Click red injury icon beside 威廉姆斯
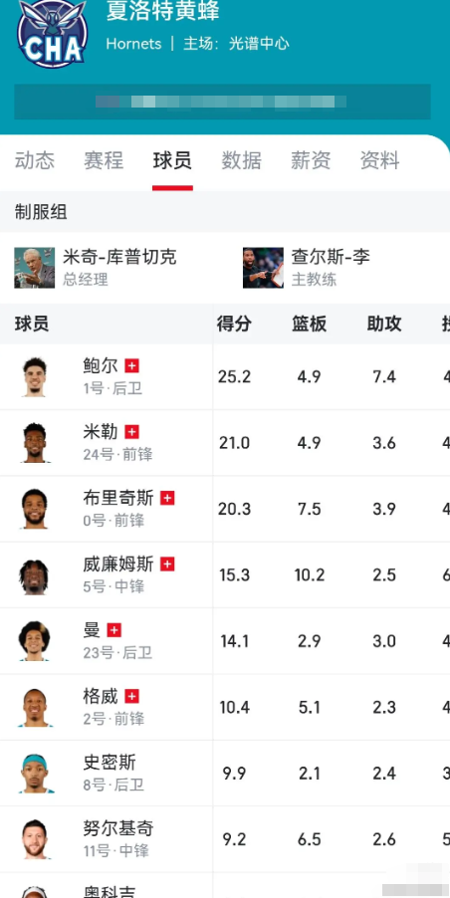The width and height of the screenshot is (450, 898). (x=167, y=564)
